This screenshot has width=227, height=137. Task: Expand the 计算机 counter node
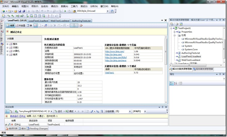pyautogui.click(x=7, y=51)
